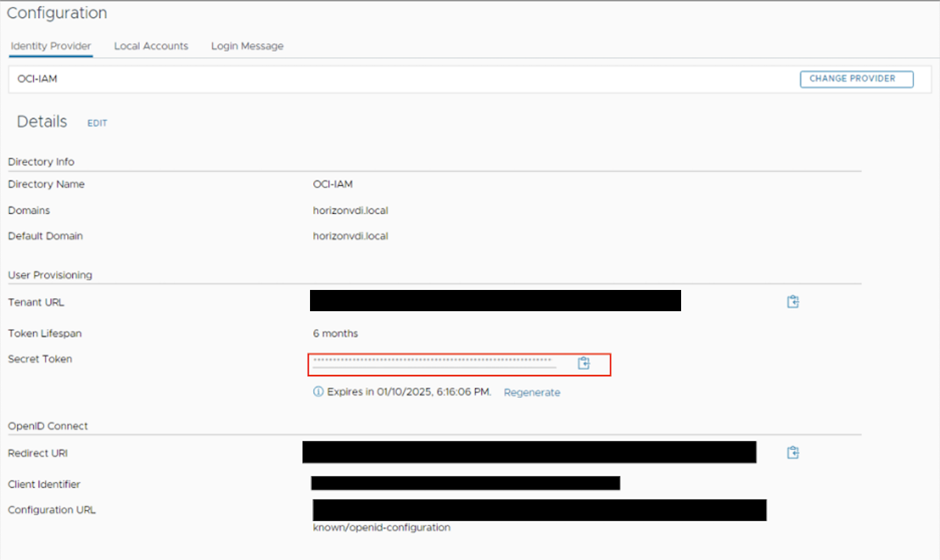Click the User Provisioning section label
This screenshot has width=940, height=560.
[50, 275]
